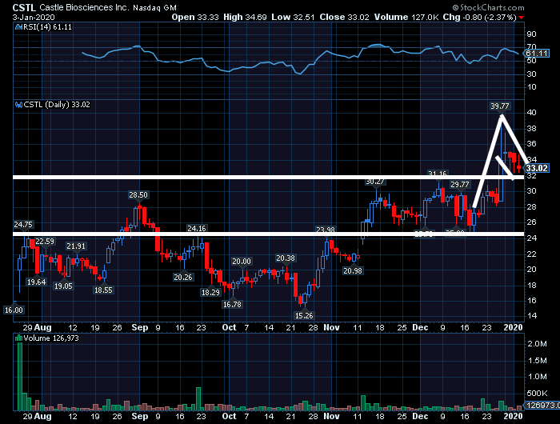The height and width of the screenshot is (424, 560).
Task: Click the RSI(14) 61.11 legend label
Action: tap(47, 27)
